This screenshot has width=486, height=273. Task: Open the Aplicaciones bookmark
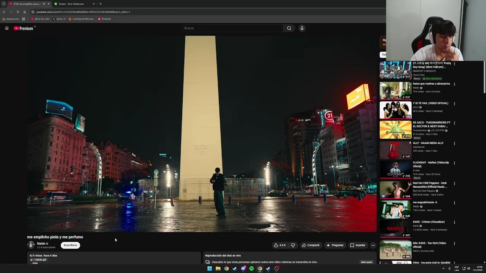point(11,19)
